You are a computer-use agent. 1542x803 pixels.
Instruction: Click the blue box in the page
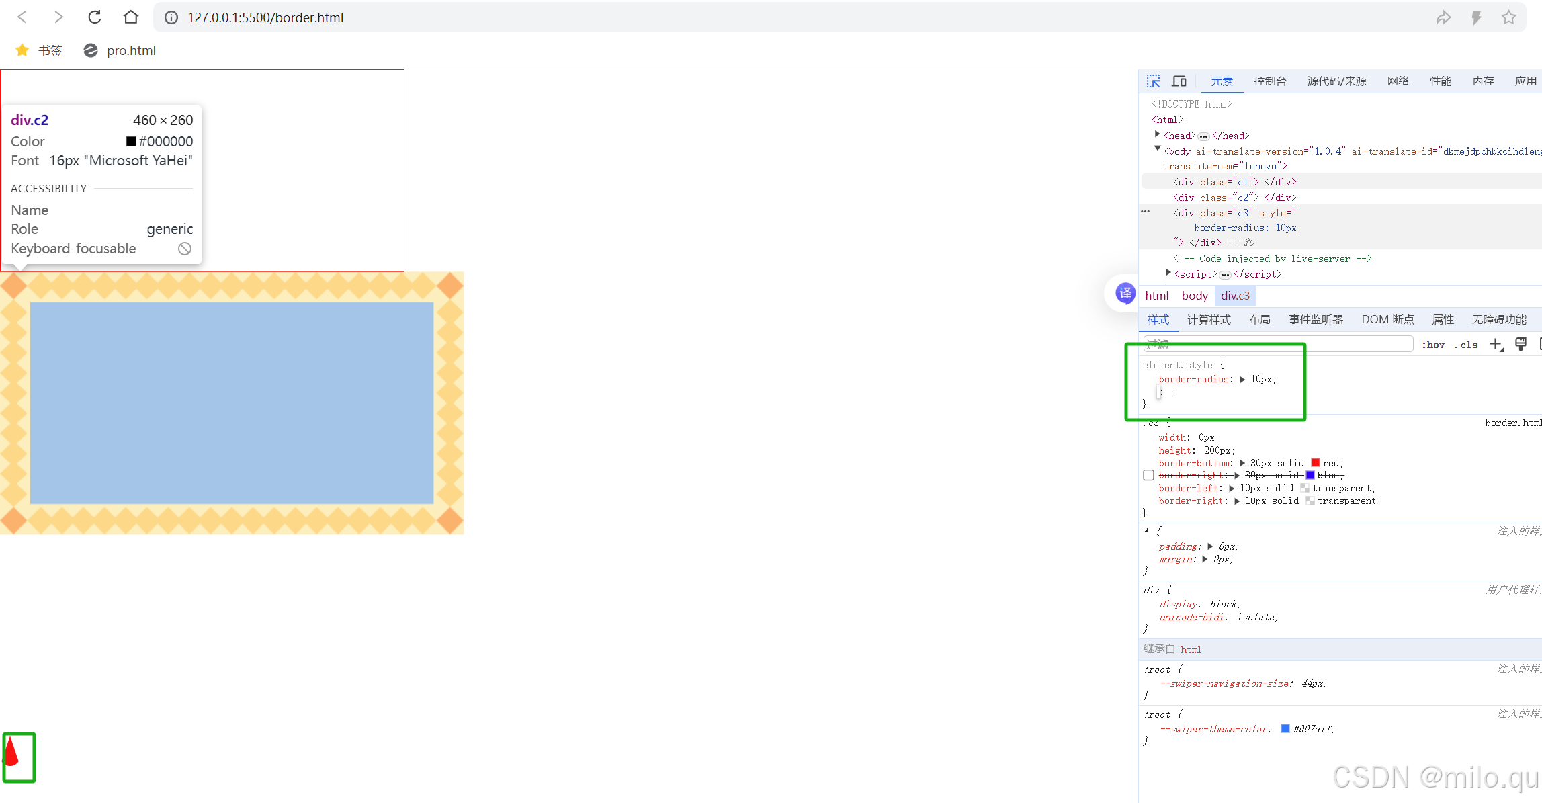click(232, 403)
